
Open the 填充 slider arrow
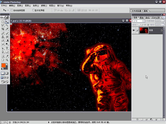click(x=163, y=25)
